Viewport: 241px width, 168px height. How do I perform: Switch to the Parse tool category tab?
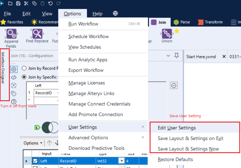pyautogui.click(x=182, y=22)
